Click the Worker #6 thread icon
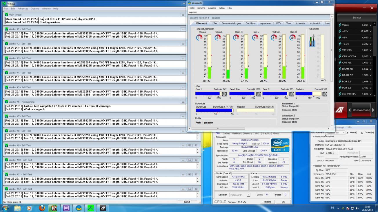 click(x=7, y=102)
